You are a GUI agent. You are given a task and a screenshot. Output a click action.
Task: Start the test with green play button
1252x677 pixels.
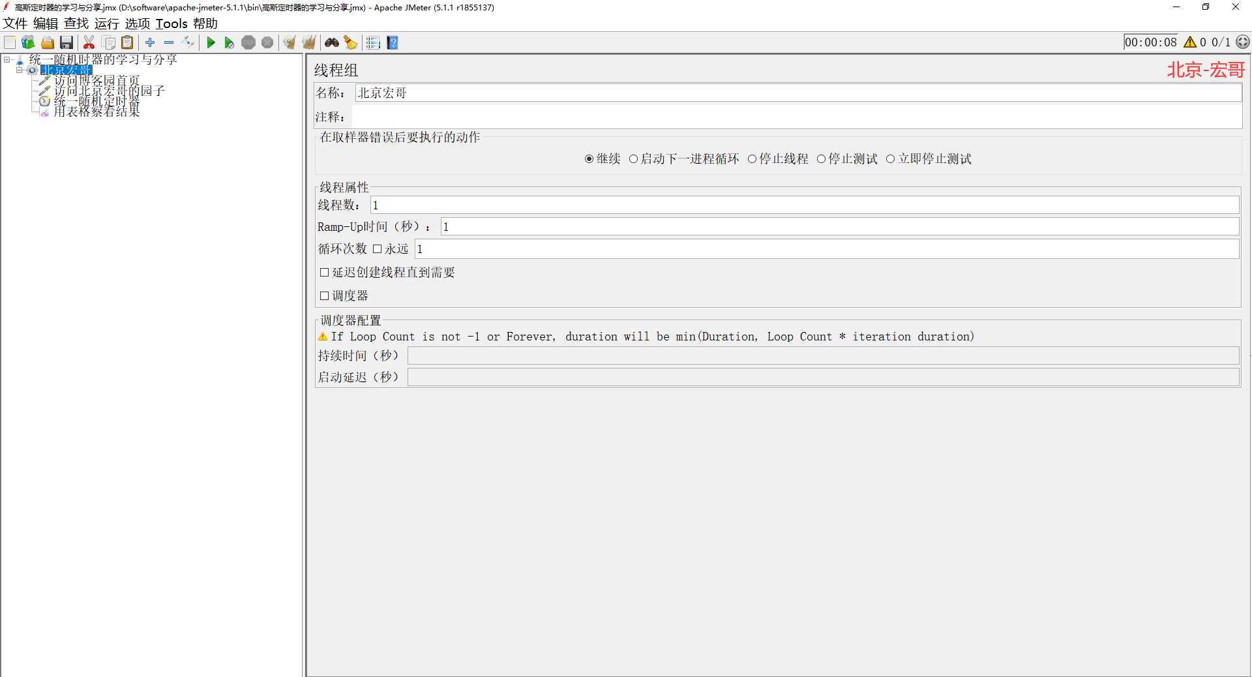(x=211, y=43)
